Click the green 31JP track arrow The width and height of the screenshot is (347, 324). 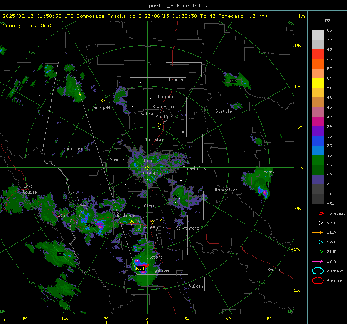(318, 252)
